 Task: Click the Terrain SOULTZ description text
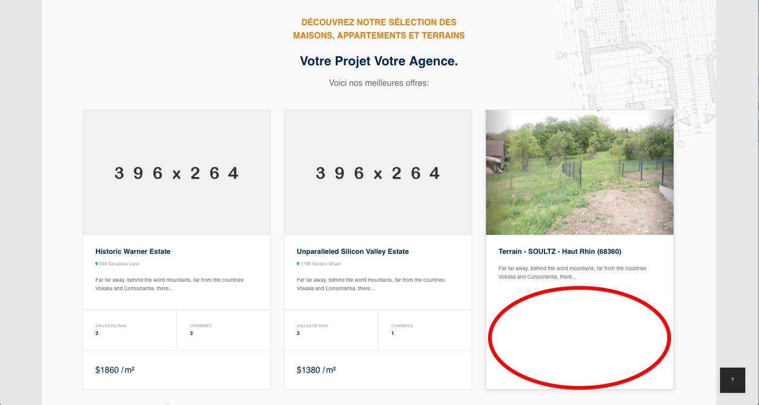point(572,272)
